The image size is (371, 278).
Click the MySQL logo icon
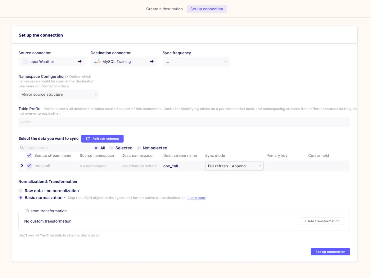97,62
